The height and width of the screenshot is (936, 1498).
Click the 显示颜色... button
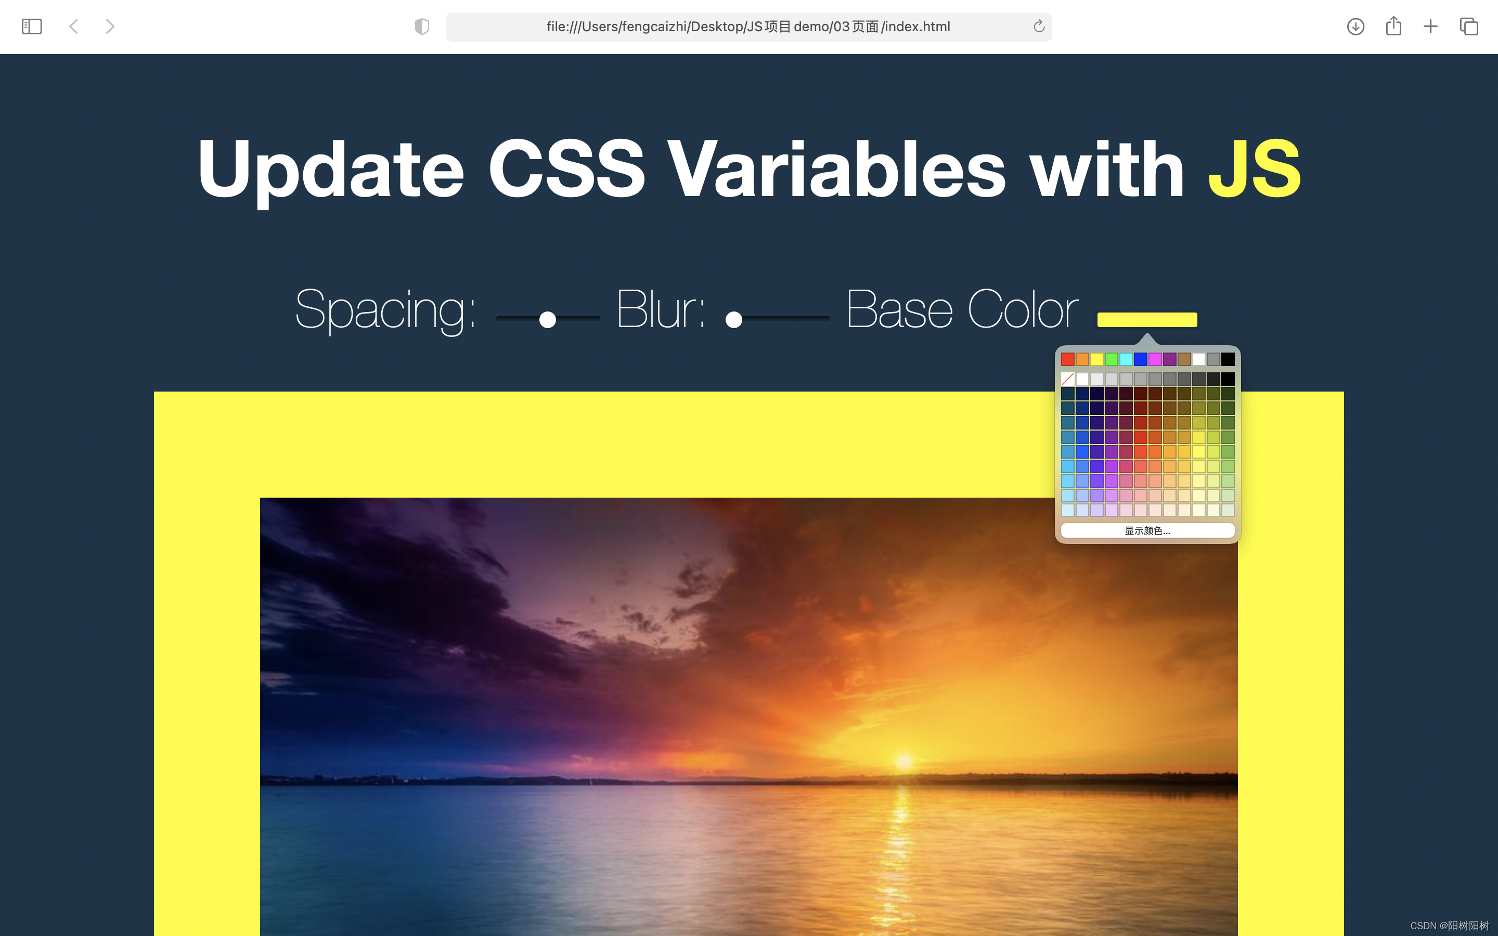click(1147, 530)
